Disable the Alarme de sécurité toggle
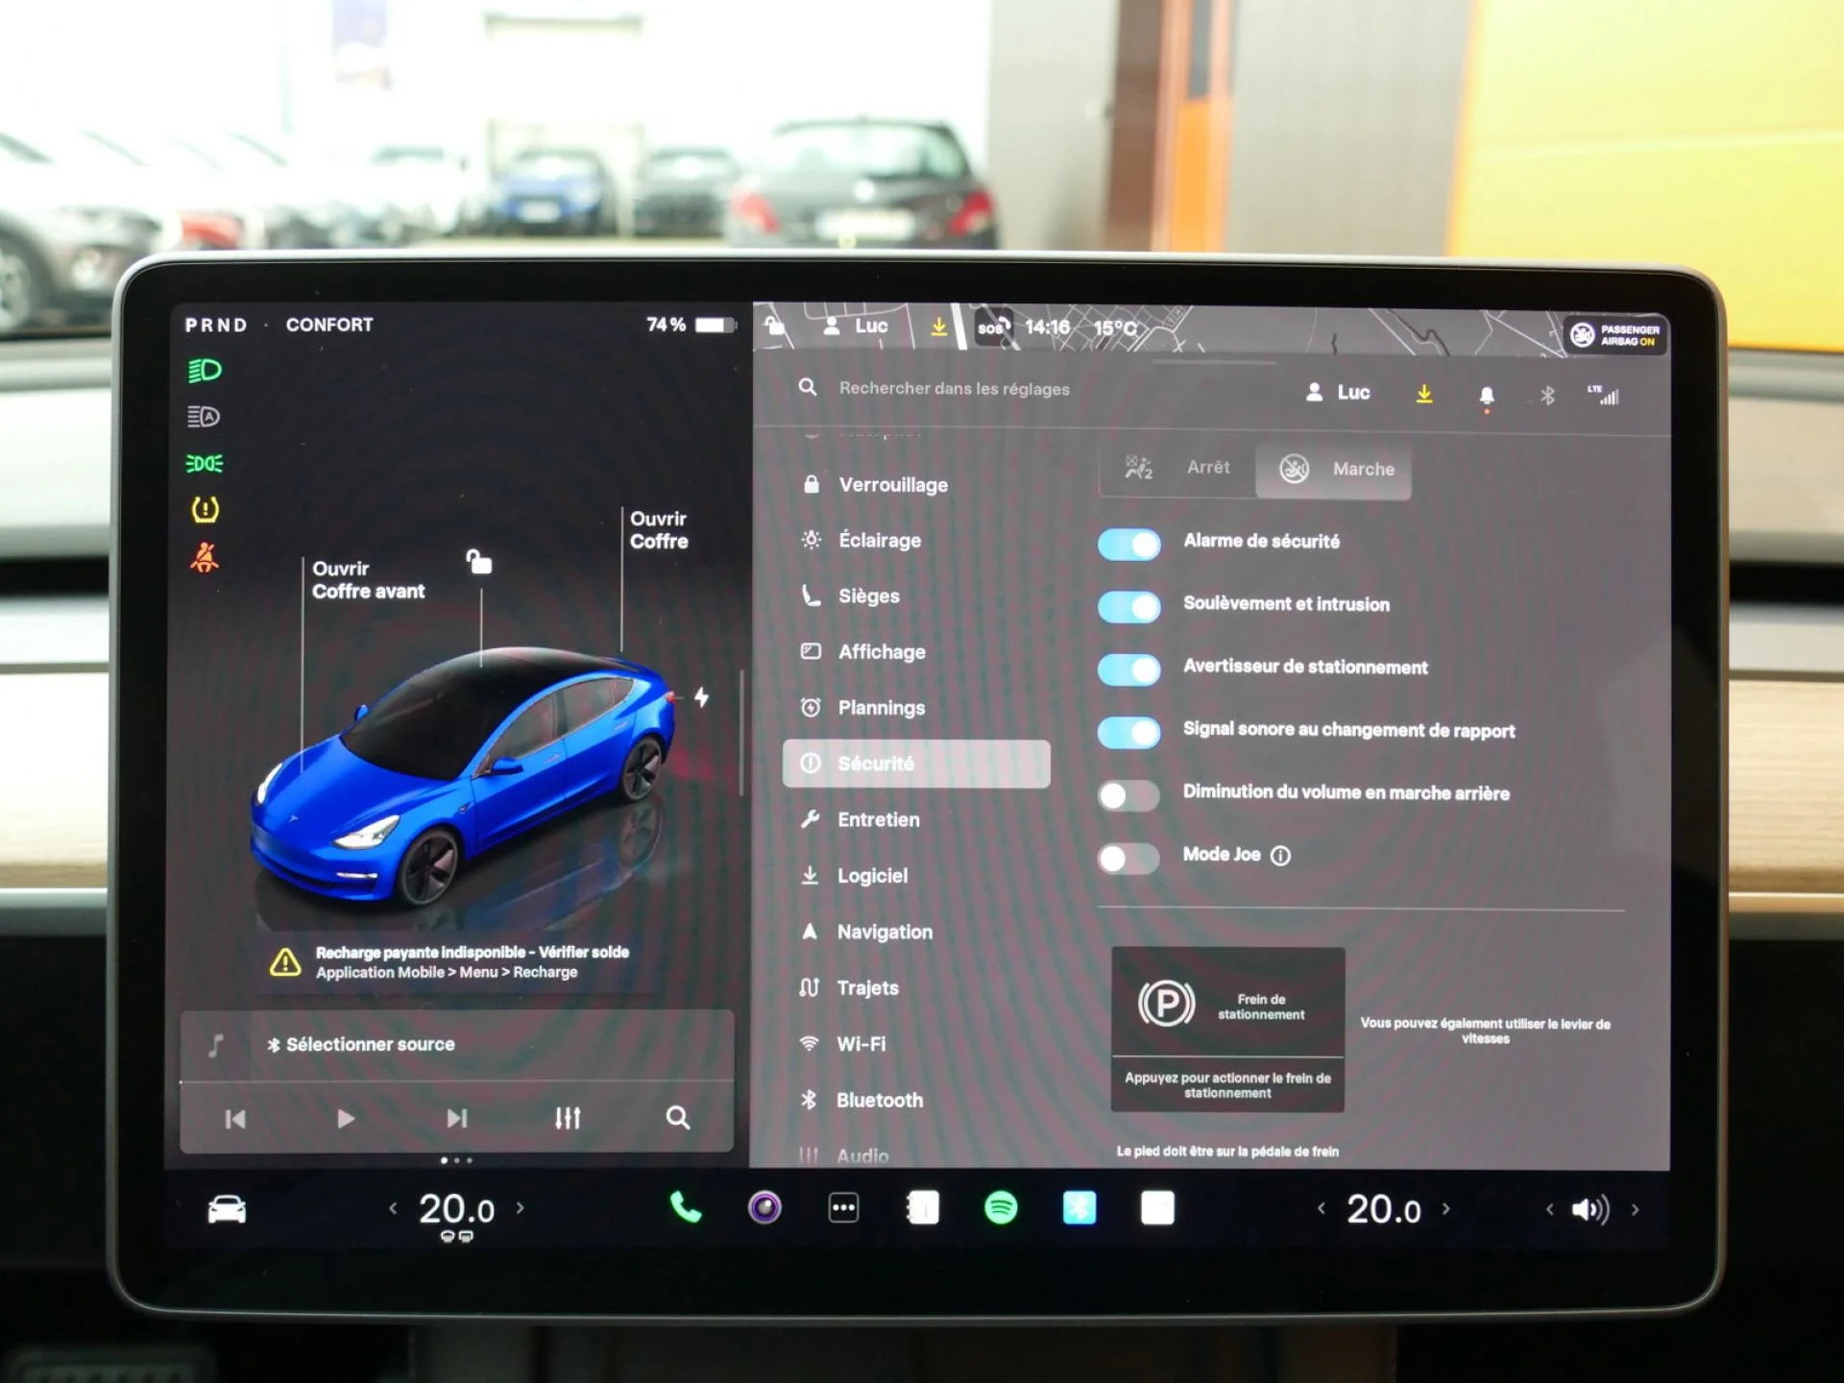The image size is (1844, 1383). [x=1129, y=545]
